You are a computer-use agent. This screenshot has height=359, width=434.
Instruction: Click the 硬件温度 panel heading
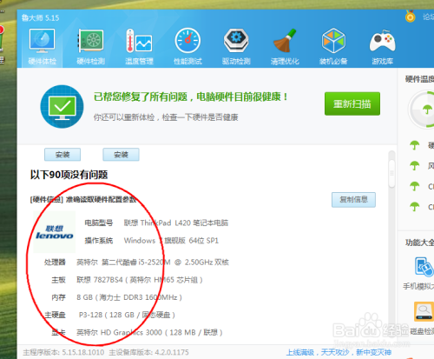click(419, 79)
